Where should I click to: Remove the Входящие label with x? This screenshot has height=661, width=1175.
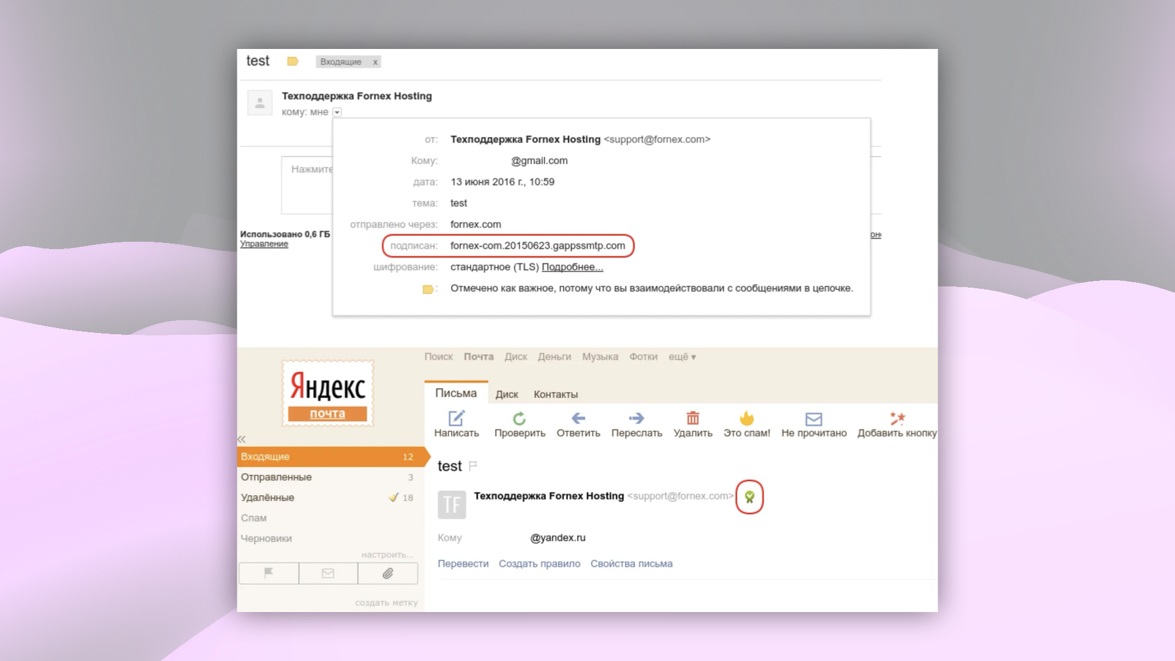[x=375, y=62]
